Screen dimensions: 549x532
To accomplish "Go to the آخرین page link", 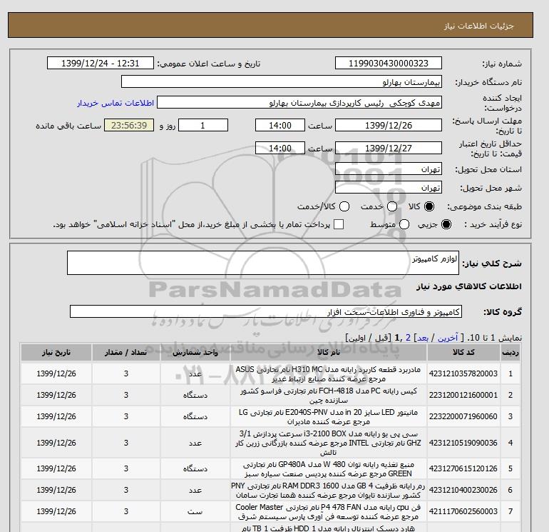I will [448, 338].
